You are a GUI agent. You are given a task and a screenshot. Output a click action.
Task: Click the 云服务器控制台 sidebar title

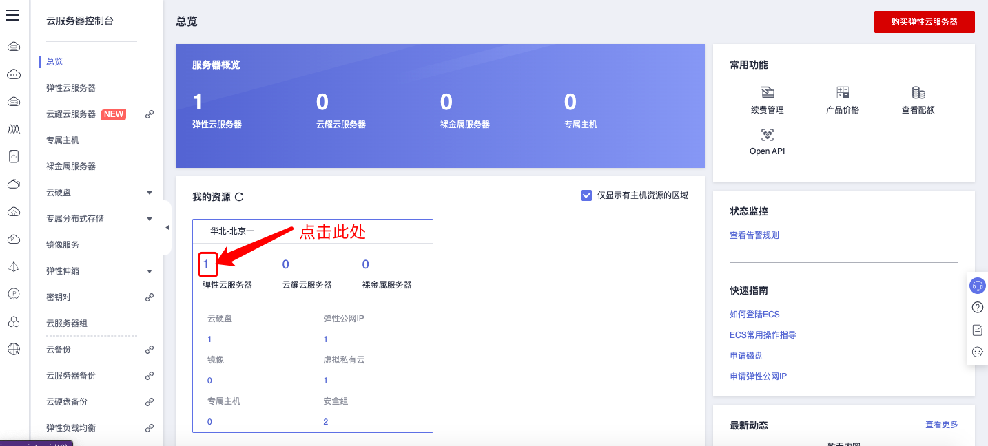pyautogui.click(x=80, y=21)
